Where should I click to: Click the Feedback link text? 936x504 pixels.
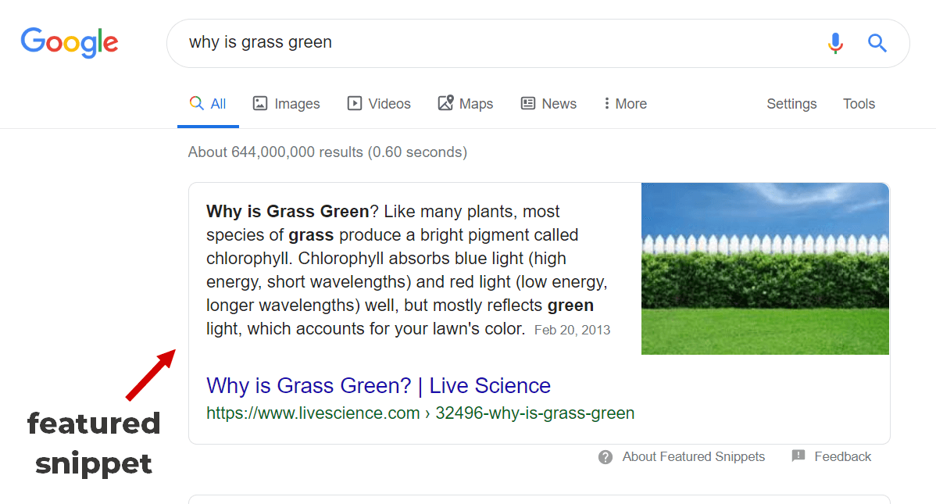pos(842,457)
